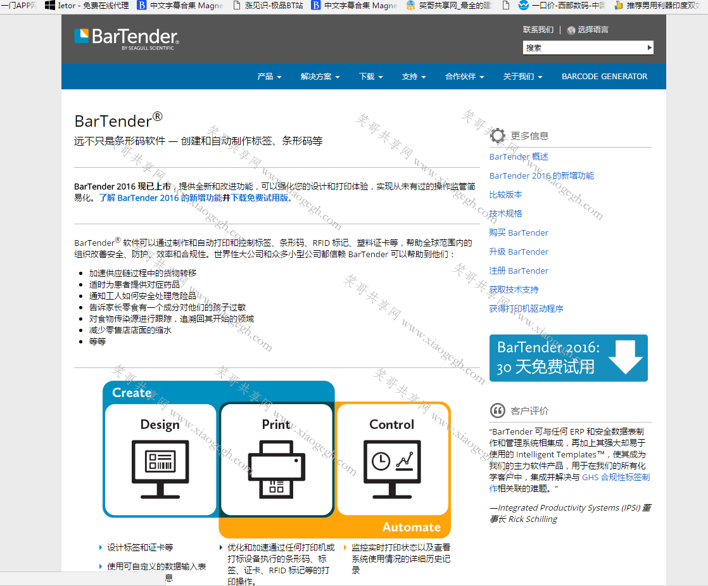The width and height of the screenshot is (708, 586).
Task: Open the 产品 dropdown menu
Action: 269,77
